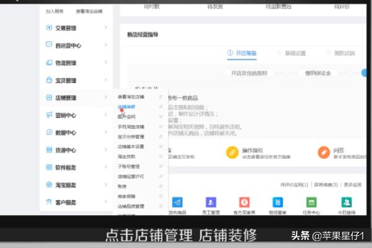This screenshot has width=372, height=248.
Task: Open 子账号管理 from the submenu
Action: click(130, 166)
